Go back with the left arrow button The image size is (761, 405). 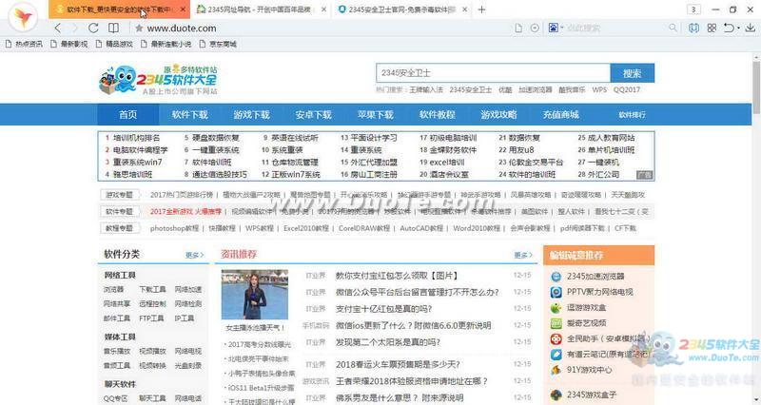tap(58, 29)
